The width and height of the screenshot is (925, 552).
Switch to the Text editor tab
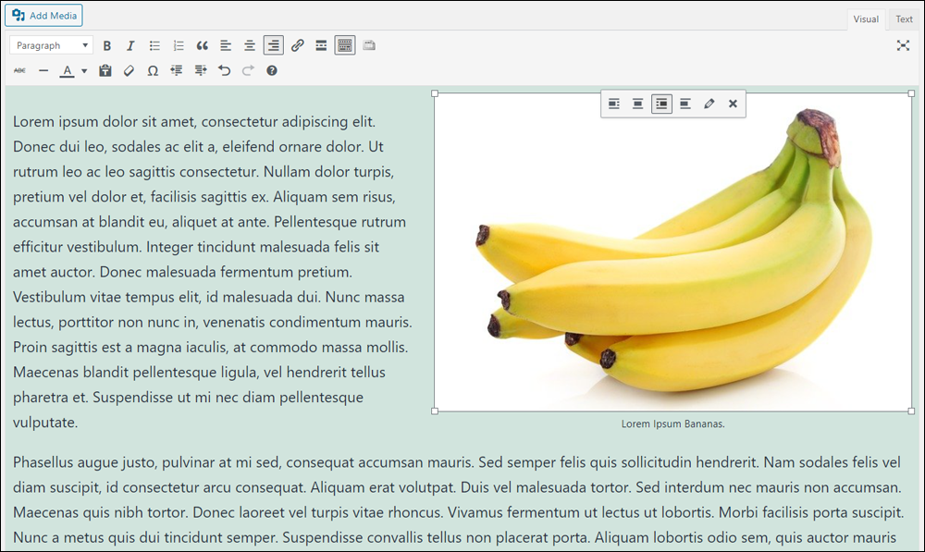coord(904,18)
